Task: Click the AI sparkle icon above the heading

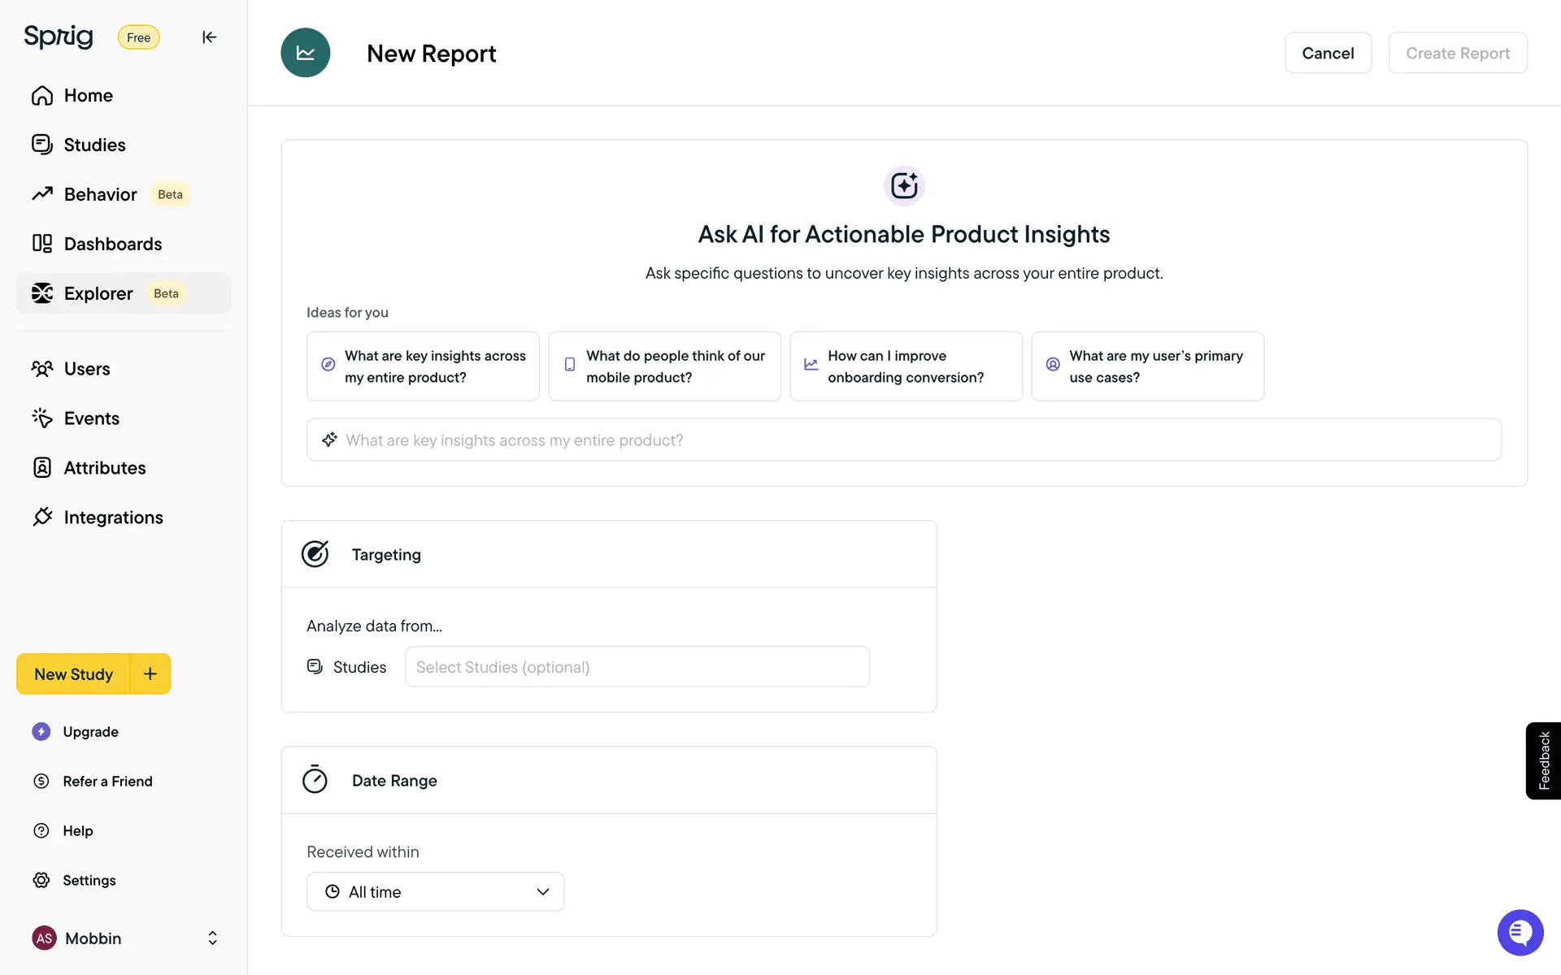Action: (903, 186)
